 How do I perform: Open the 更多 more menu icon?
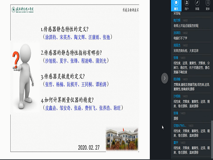(x=207, y=6)
